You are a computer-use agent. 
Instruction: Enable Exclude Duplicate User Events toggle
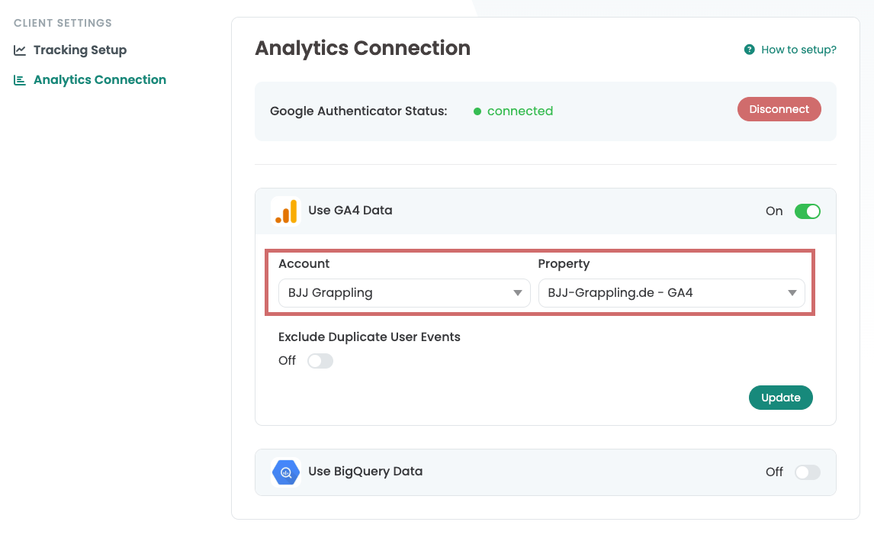pyautogui.click(x=320, y=361)
